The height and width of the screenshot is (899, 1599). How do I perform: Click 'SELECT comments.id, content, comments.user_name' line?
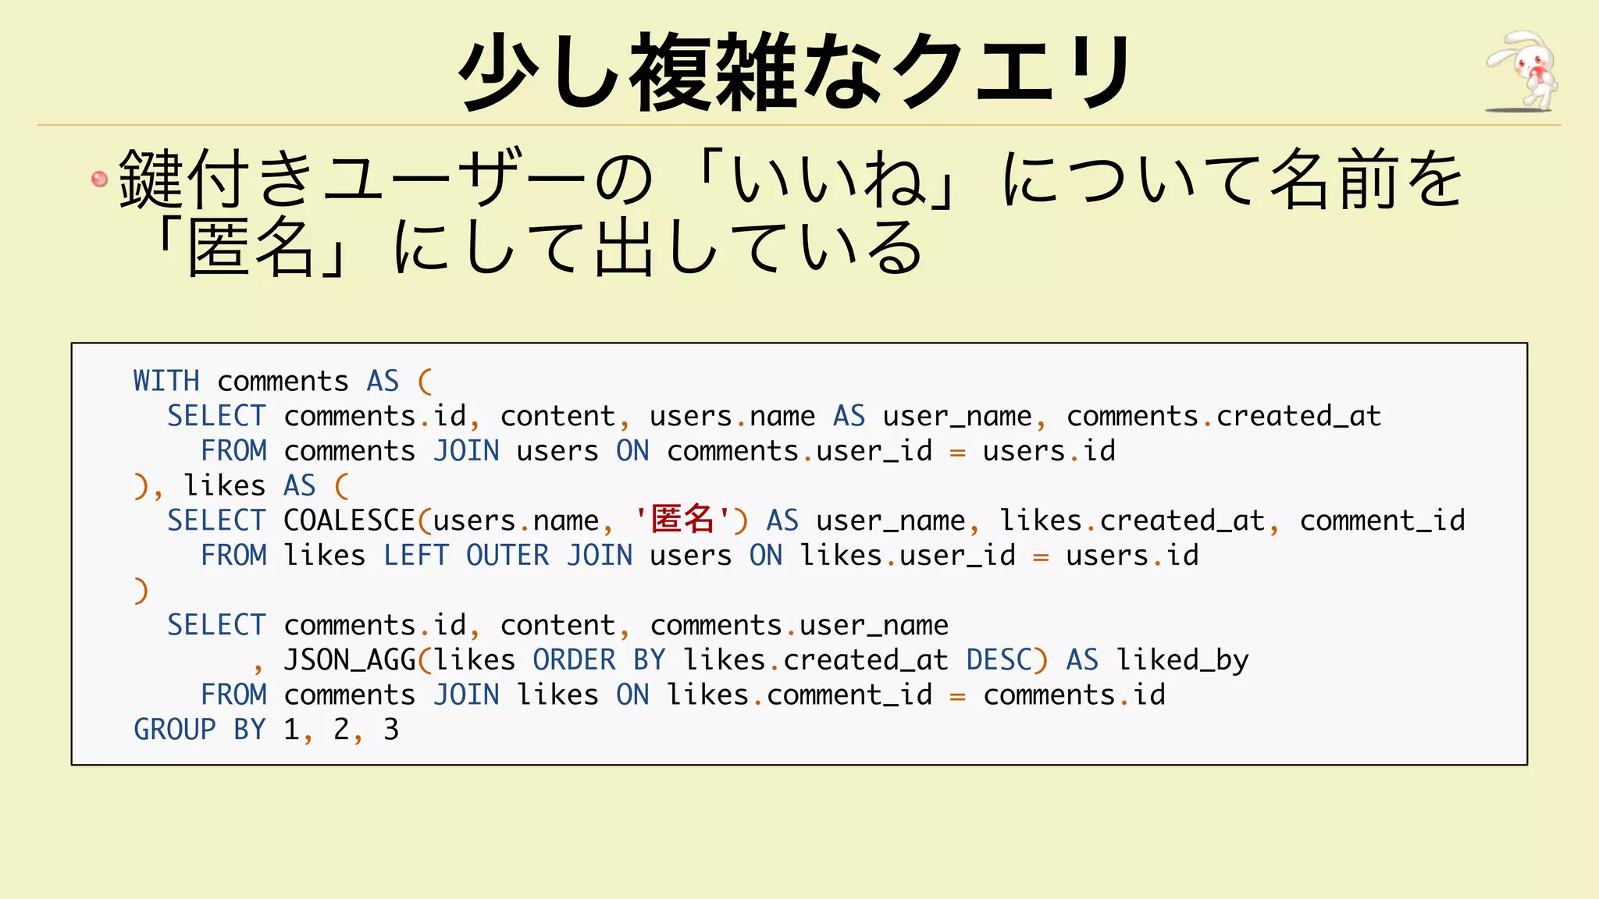click(557, 625)
